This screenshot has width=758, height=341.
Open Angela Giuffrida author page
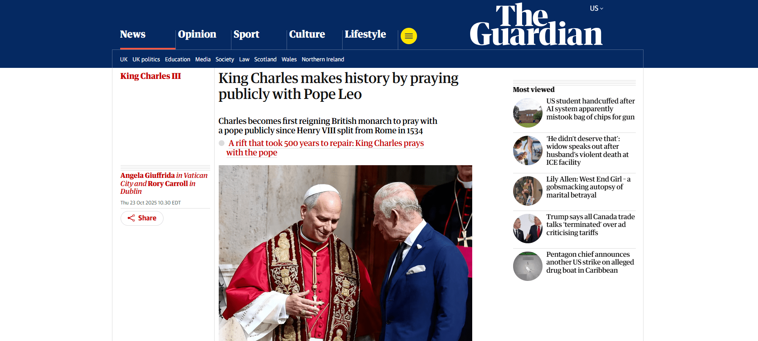coord(148,175)
